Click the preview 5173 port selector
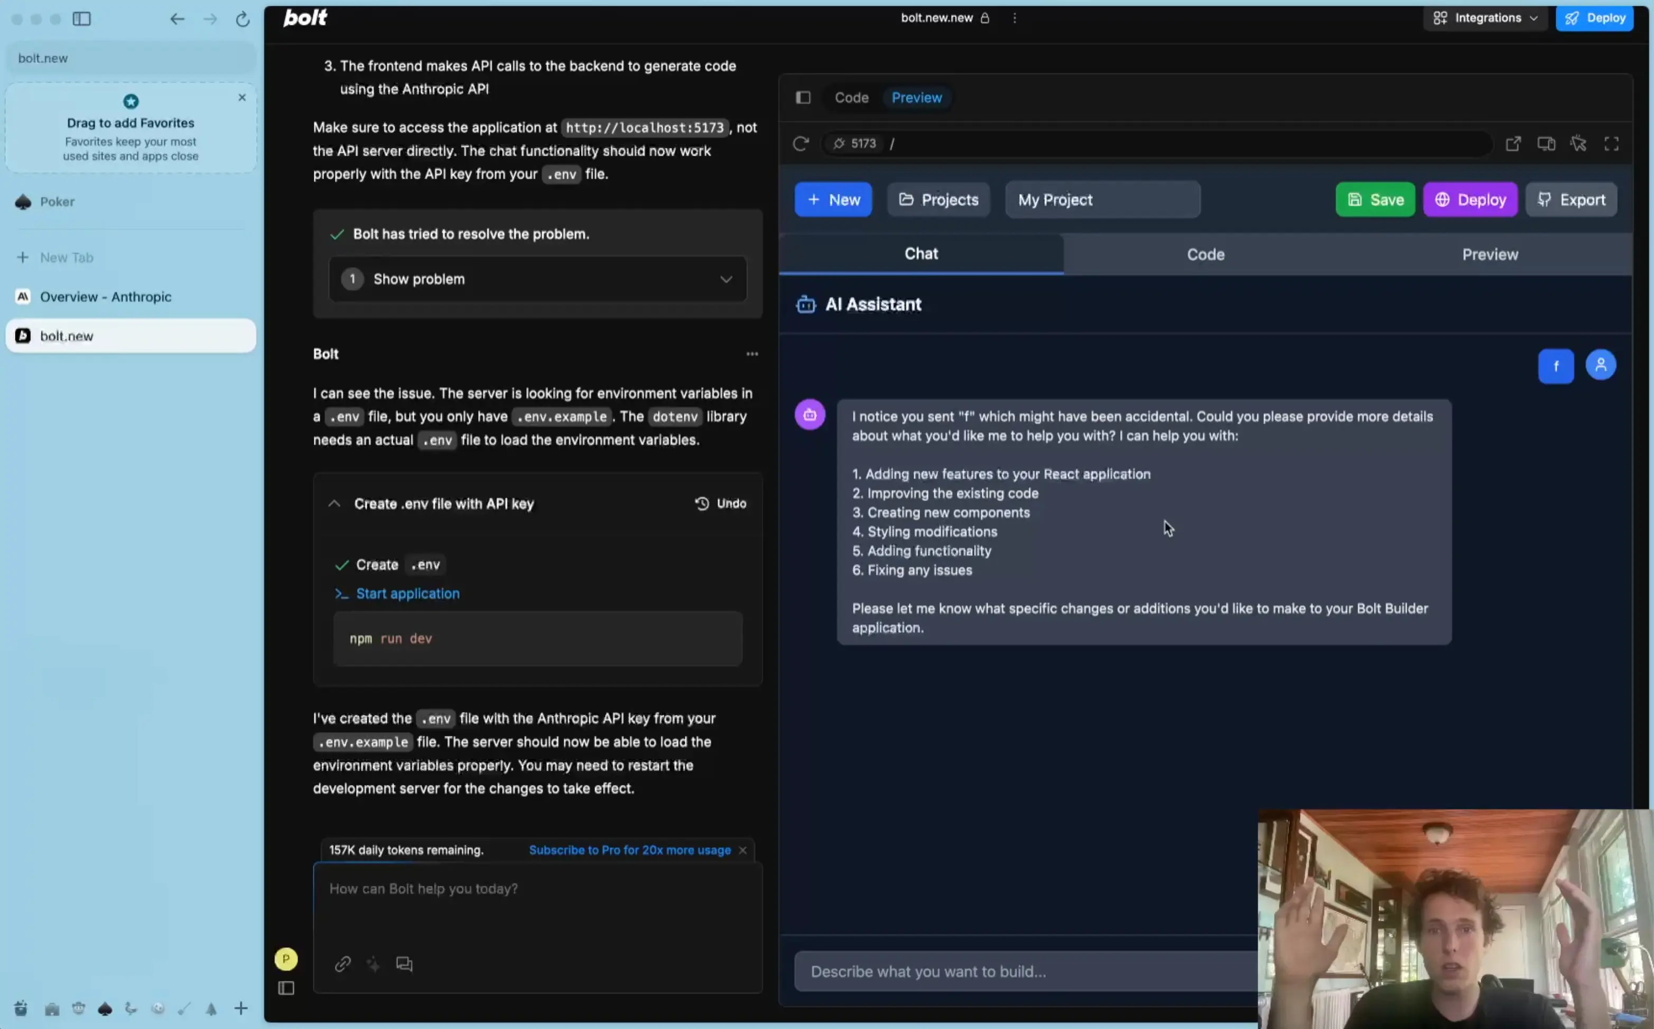 tap(854, 144)
